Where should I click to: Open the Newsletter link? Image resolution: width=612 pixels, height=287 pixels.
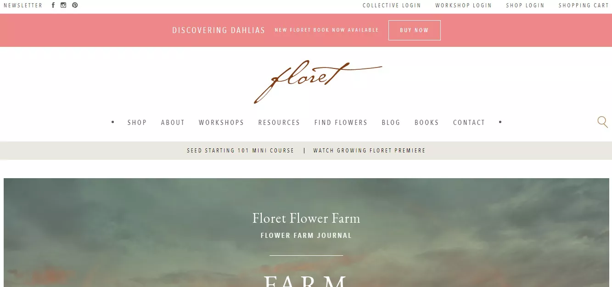[x=23, y=6]
